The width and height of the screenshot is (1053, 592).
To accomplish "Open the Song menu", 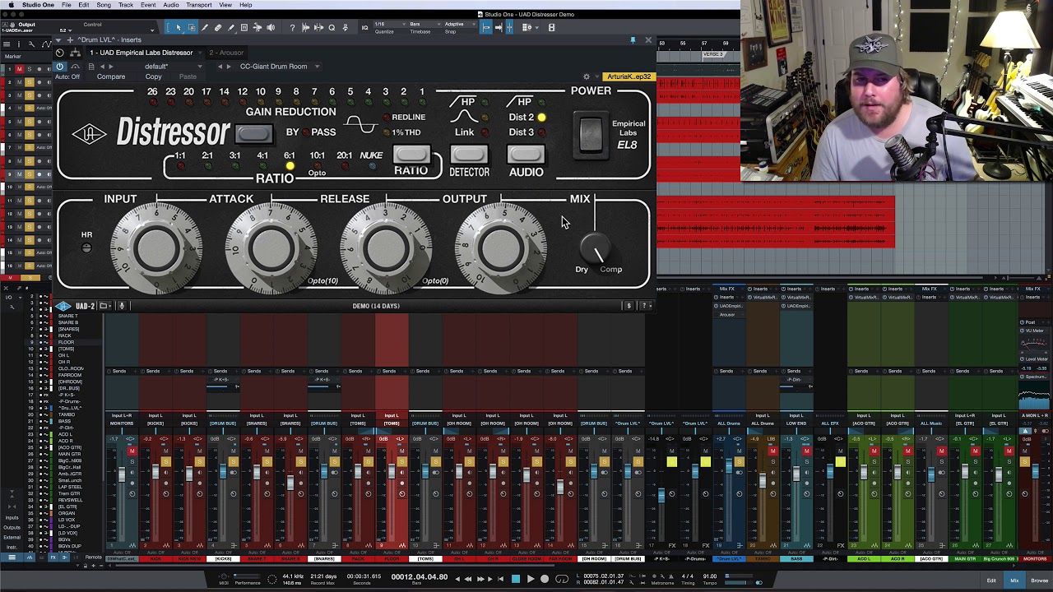I will [104, 5].
